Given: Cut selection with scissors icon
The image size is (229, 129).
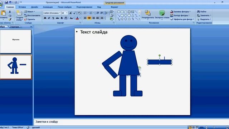Looking at the screenshot, I should click(x=10, y=11).
